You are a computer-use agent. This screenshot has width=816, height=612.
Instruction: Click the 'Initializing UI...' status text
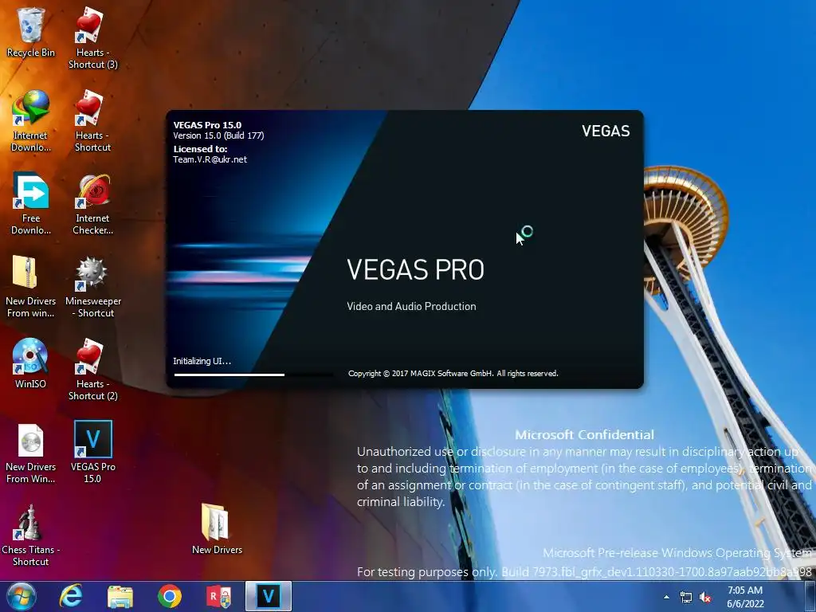coord(202,361)
